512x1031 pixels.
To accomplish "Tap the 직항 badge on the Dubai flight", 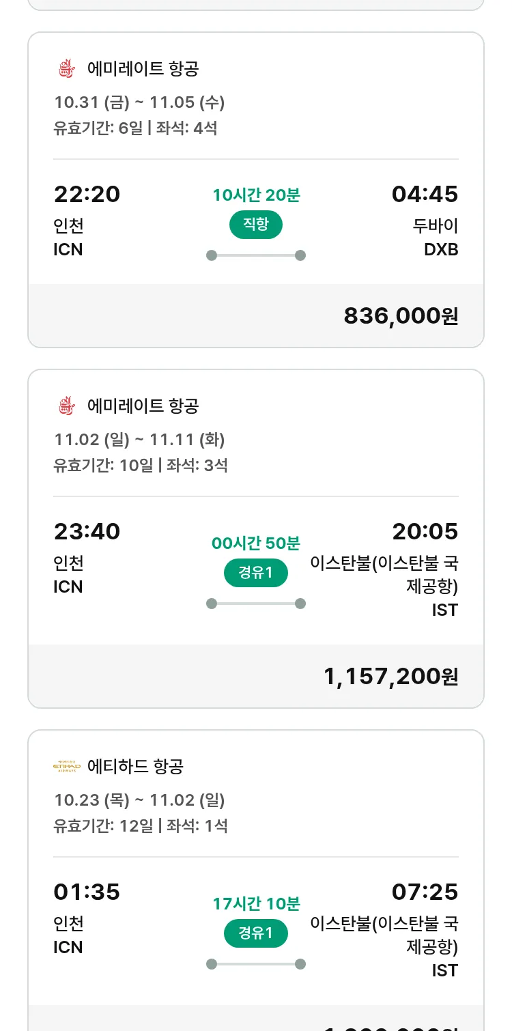I will coord(256,225).
